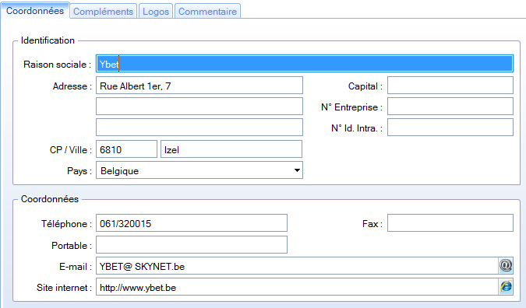Click the N° Entreprise field
Viewport: 526px width, 308px height.
coord(450,107)
